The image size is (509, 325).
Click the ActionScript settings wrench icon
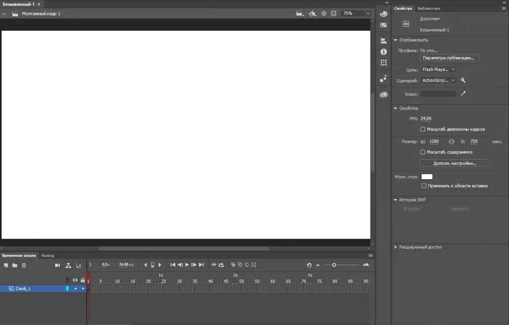[463, 80]
